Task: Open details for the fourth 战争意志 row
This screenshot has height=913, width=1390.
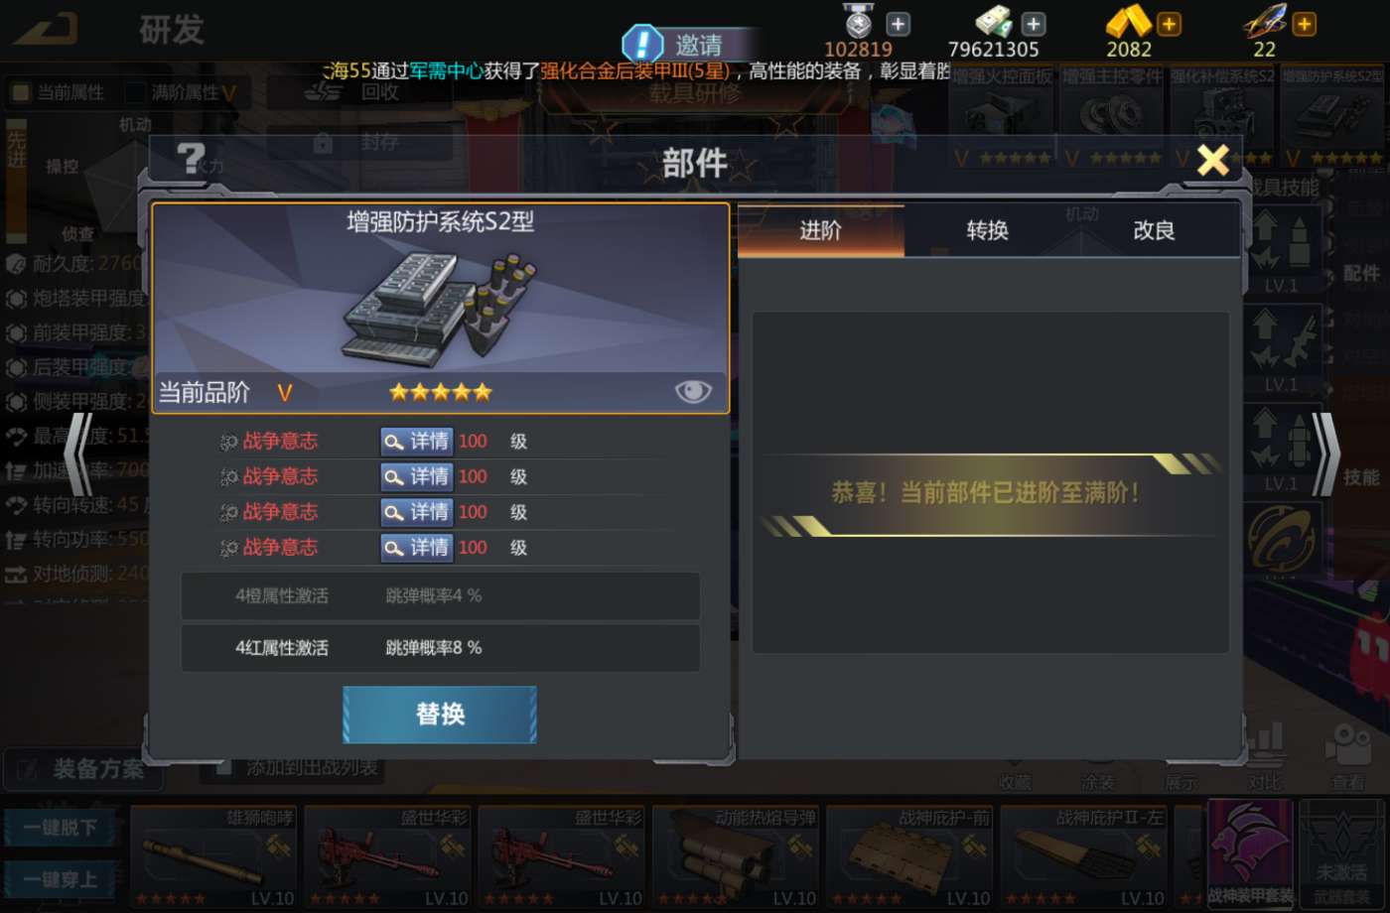Action: pyautogui.click(x=416, y=548)
